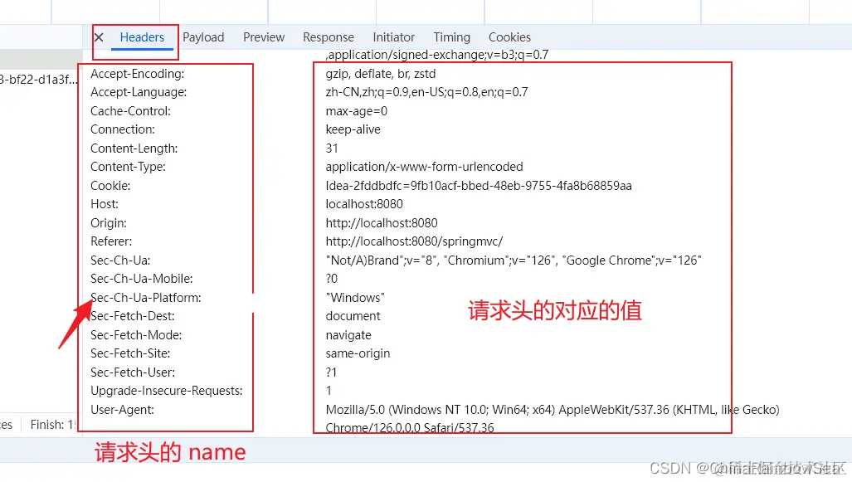Screen dimensions: 852x482
Task: Click the Idea-2fddbdfc cookie value
Action: point(479,186)
